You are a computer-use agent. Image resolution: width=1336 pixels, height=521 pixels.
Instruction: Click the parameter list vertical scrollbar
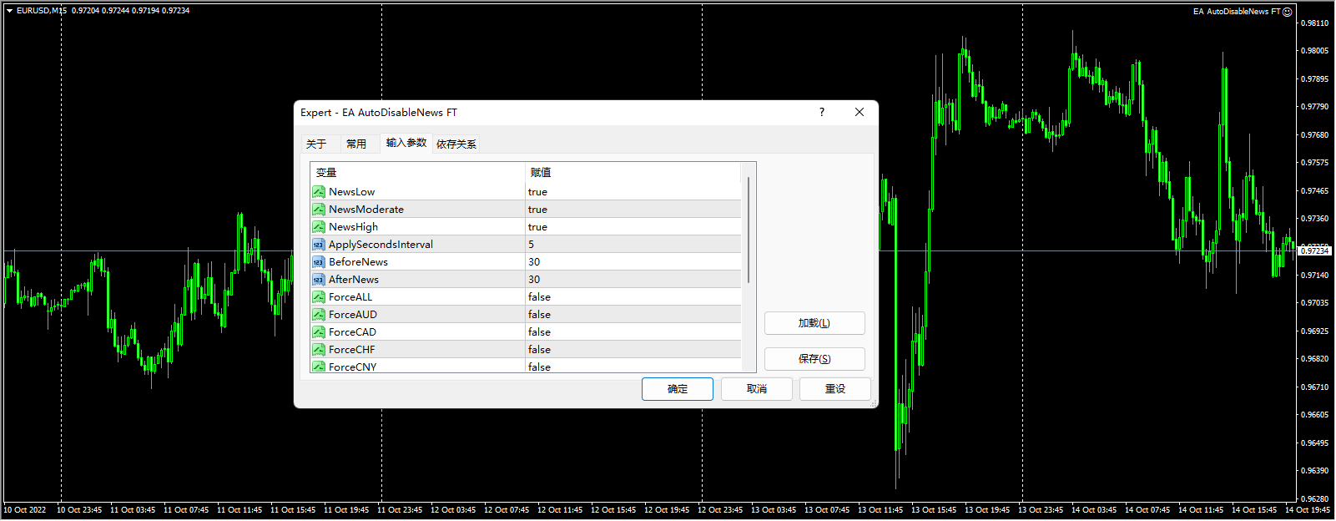[x=749, y=230]
